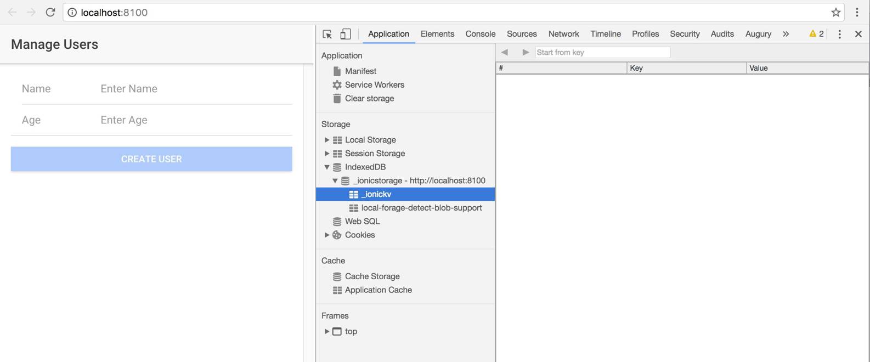Expand the top frame node
This screenshot has height=362, width=870.
coord(327,331)
